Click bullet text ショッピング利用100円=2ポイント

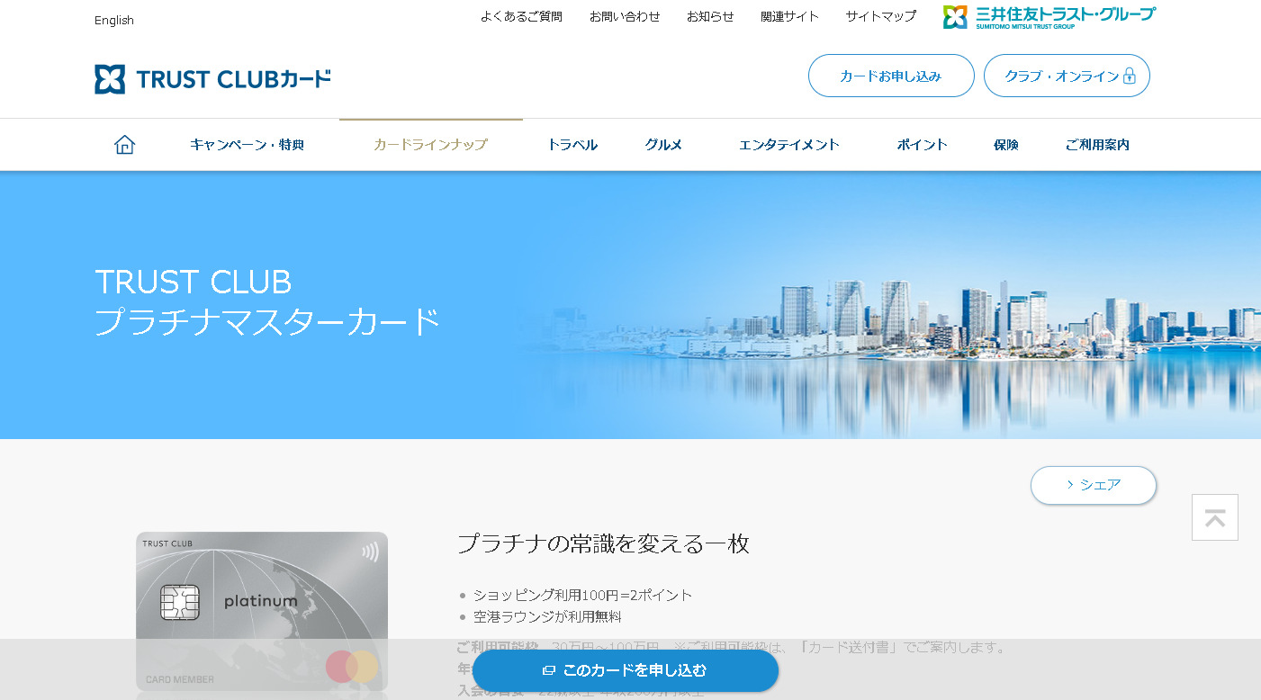(x=583, y=595)
